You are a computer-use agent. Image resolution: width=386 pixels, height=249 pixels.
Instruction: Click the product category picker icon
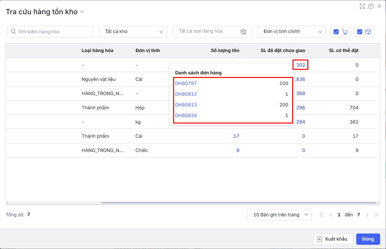tap(243, 32)
